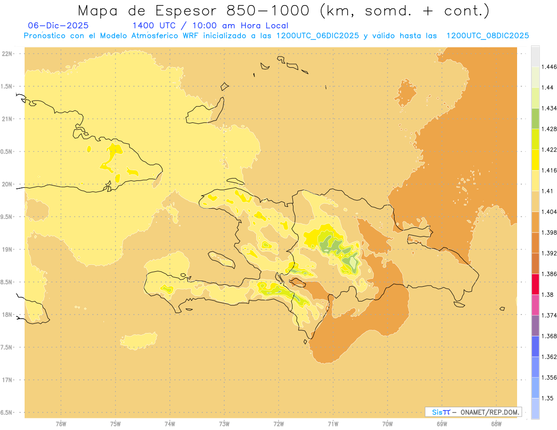
Task: Click the "SisTT - ONAMET/REP.DOM." credit box
Action: 473,412
